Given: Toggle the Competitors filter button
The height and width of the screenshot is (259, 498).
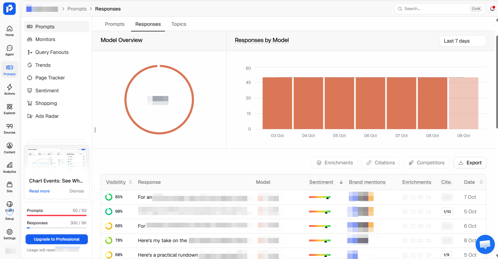Looking at the screenshot, I should pyautogui.click(x=426, y=163).
